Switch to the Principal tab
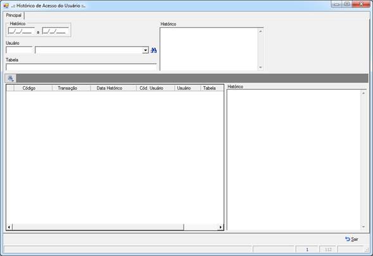The width and height of the screenshot is (373, 256). tap(14, 15)
